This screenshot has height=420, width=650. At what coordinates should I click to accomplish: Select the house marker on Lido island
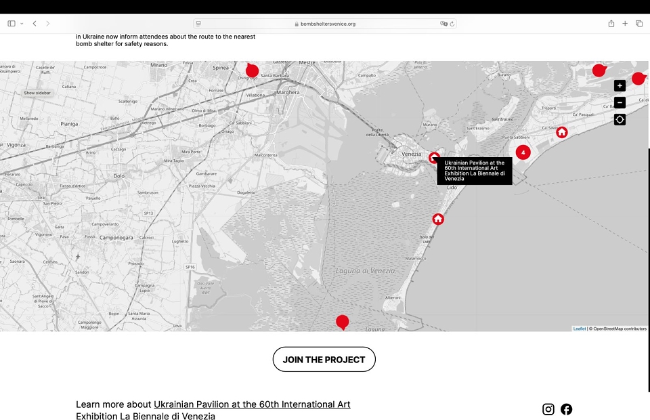click(x=438, y=219)
